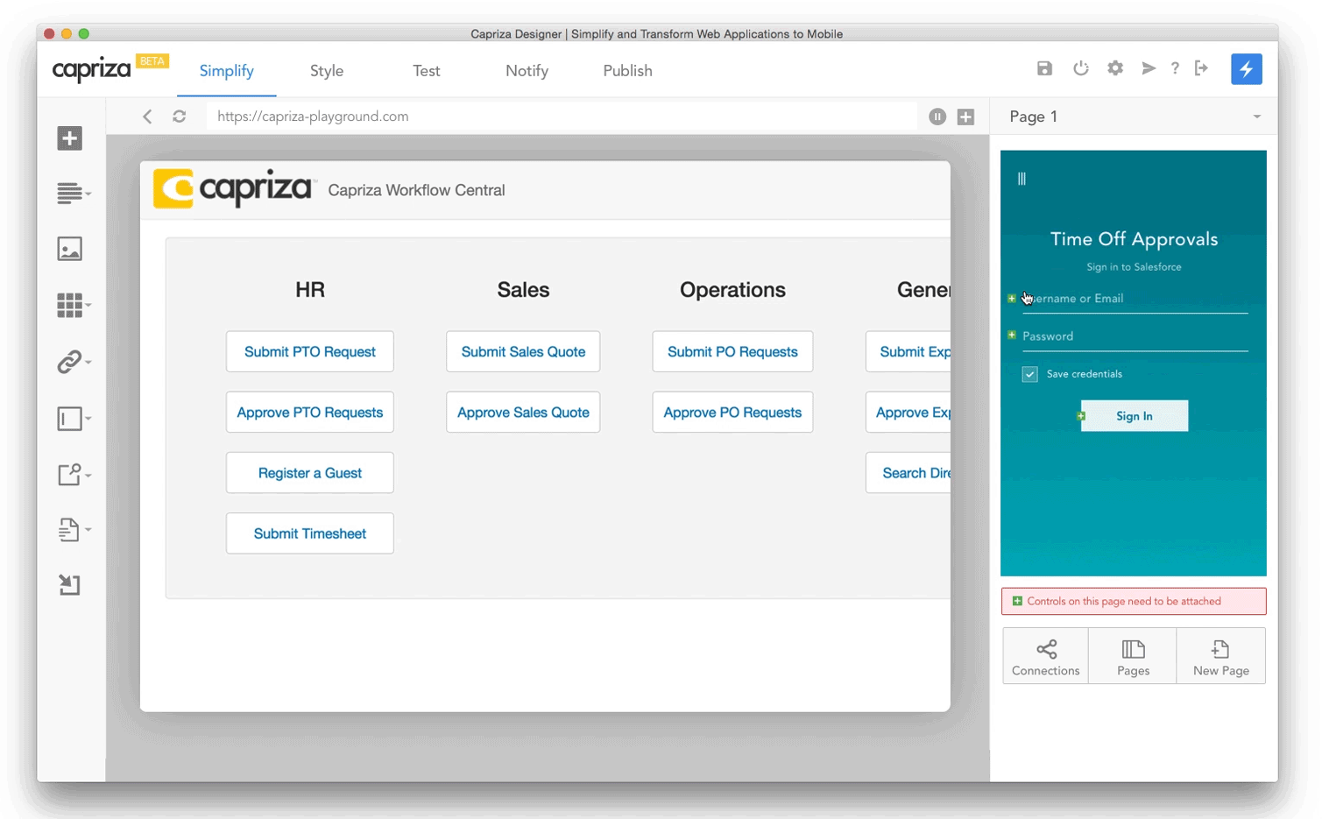
Task: Click the New Page button
Action: pos(1221,656)
